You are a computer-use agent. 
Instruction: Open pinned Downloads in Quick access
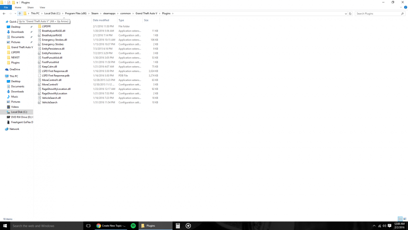point(17,32)
